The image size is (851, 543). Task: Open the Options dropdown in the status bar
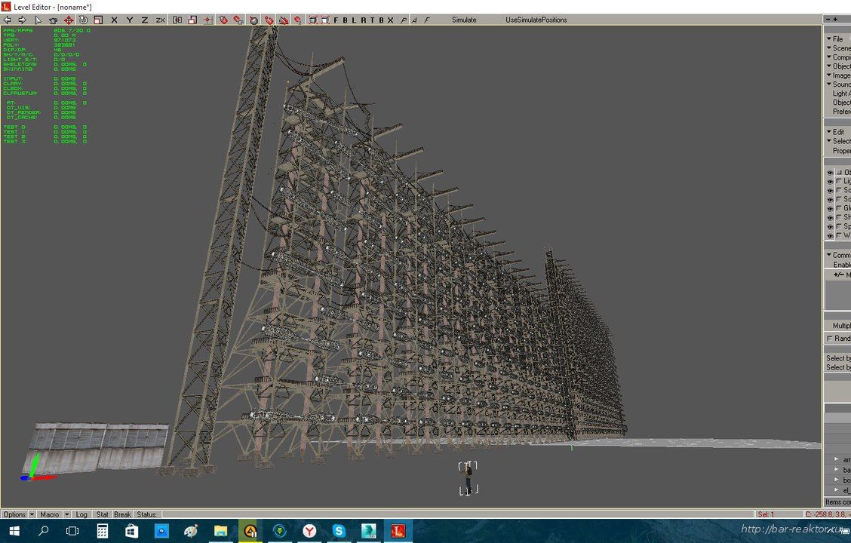tap(18, 514)
